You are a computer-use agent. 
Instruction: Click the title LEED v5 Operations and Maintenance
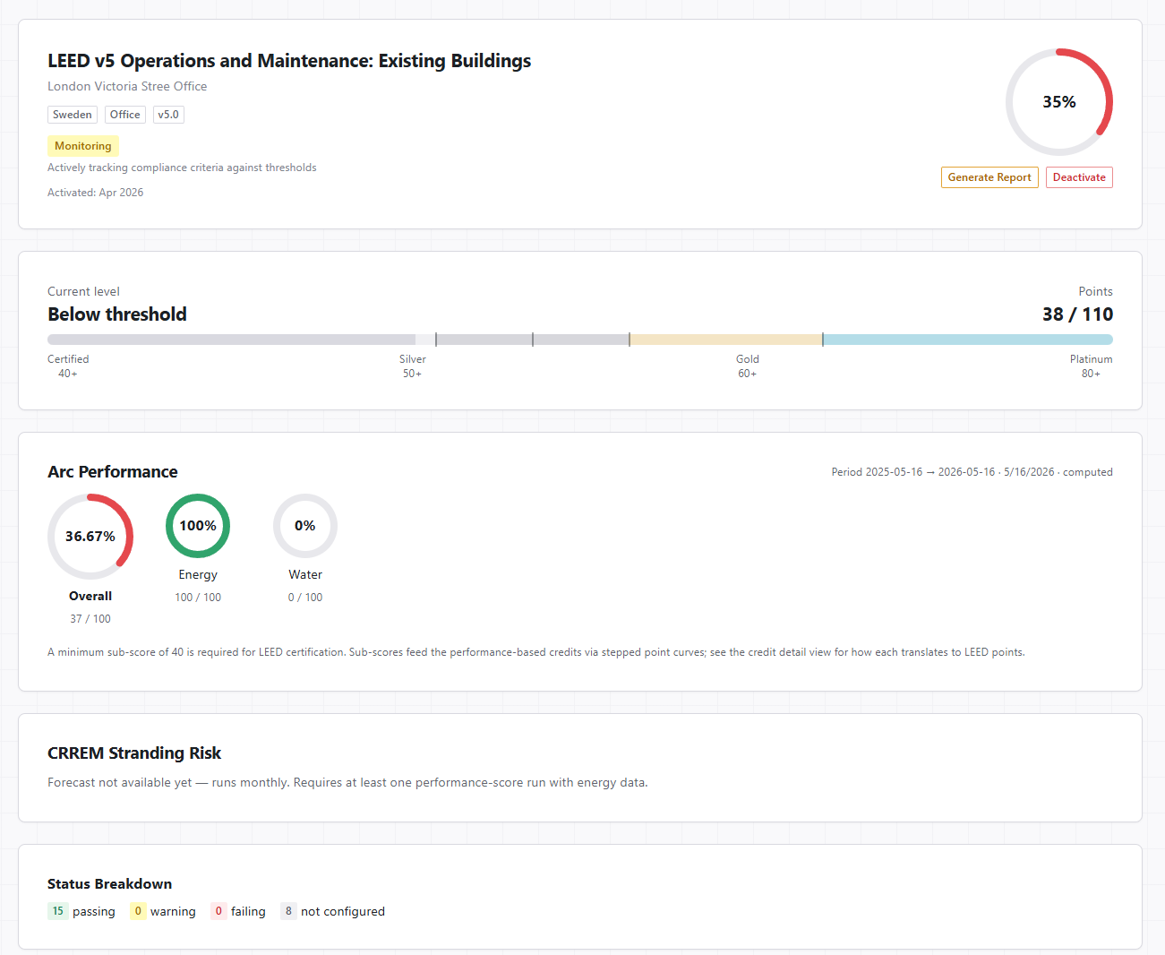[289, 61]
